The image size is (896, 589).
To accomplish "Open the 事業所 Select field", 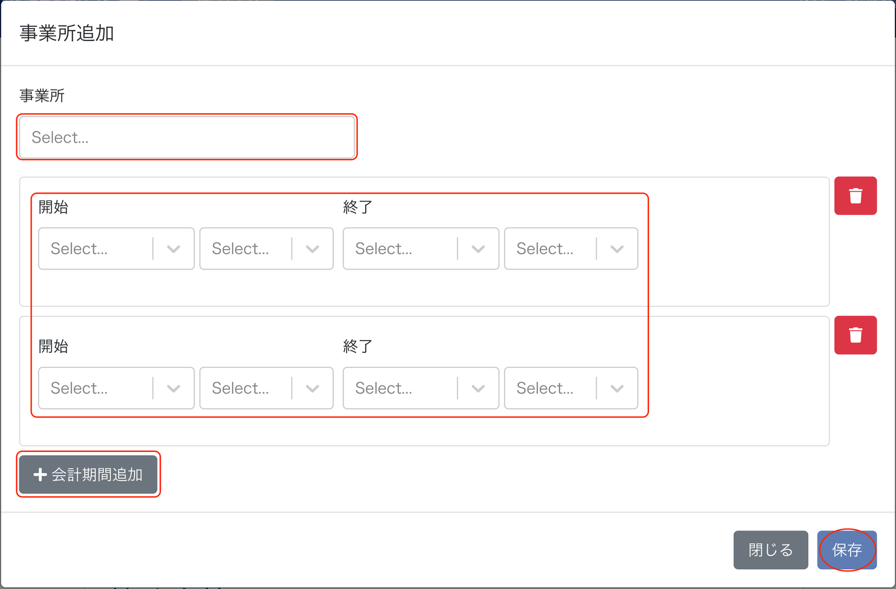I will [x=187, y=137].
